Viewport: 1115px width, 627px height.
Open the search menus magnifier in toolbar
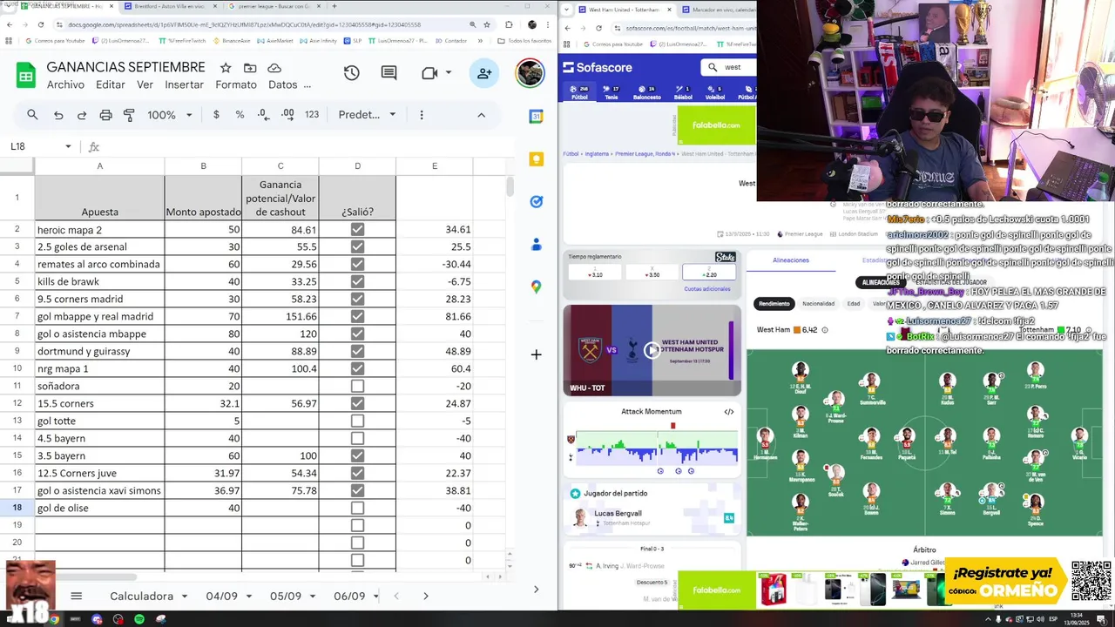pos(32,115)
